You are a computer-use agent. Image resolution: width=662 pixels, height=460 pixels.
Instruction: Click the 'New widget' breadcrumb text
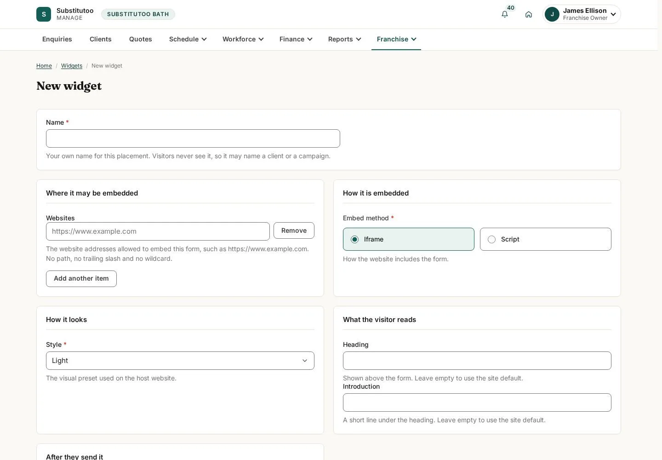(107, 66)
